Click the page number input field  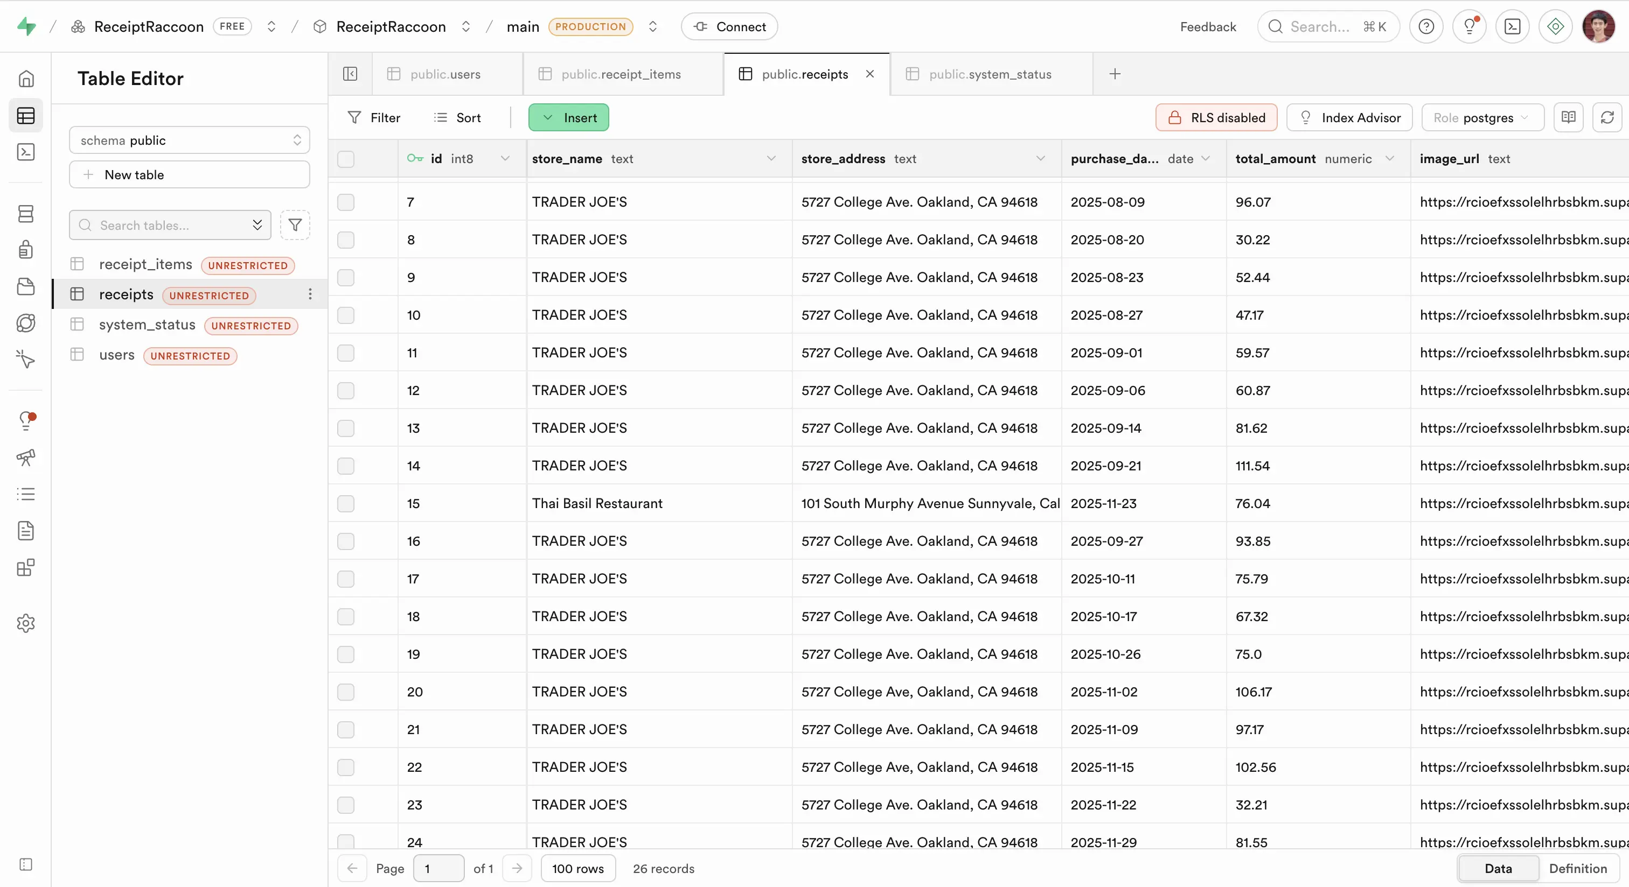438,868
